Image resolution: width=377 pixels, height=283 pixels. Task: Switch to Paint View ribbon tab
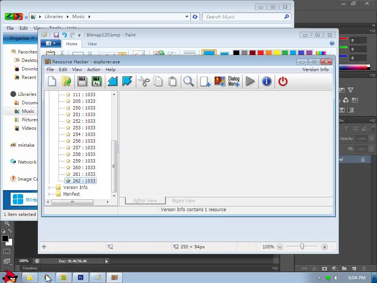point(92,44)
